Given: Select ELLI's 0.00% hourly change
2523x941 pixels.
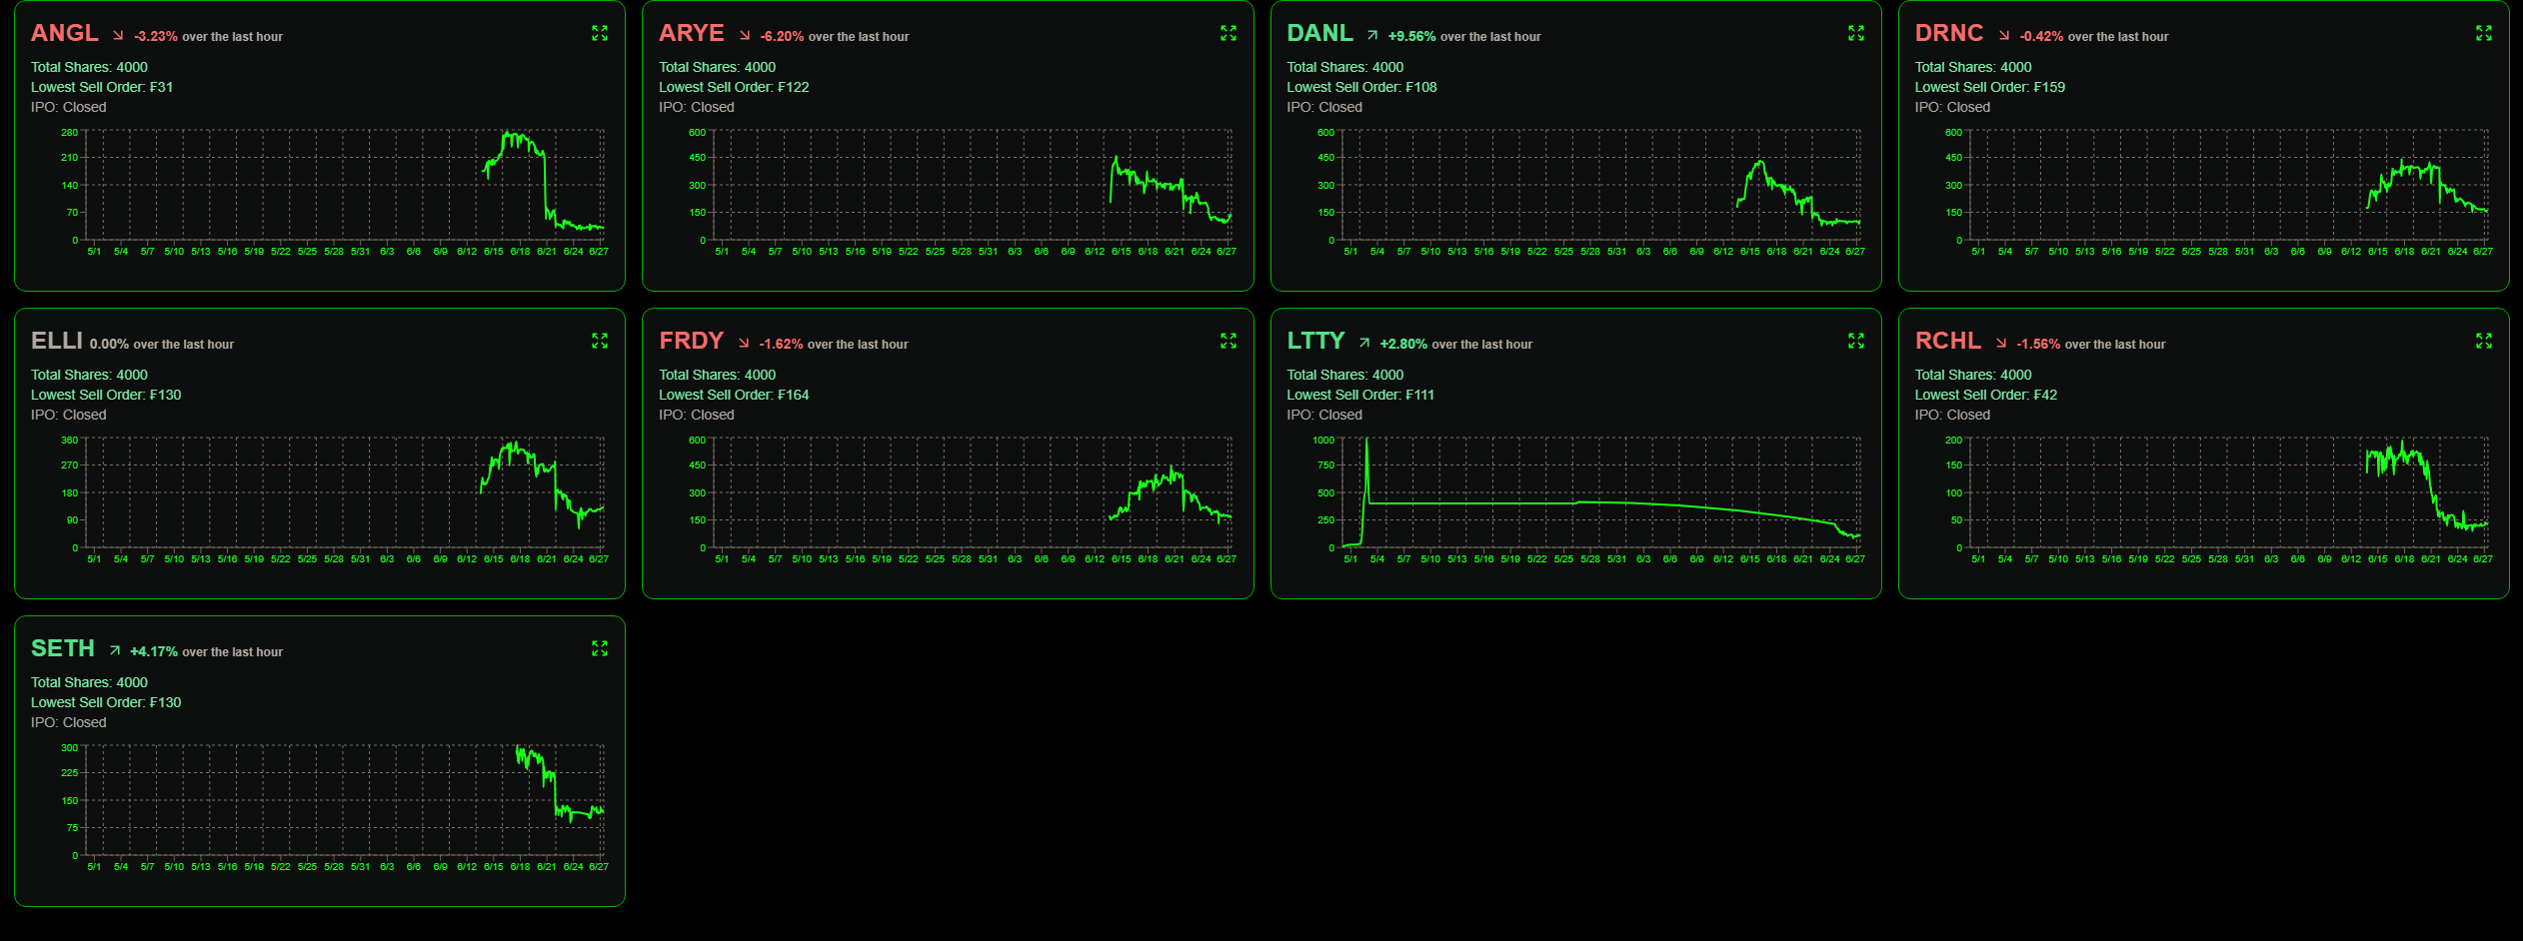Looking at the screenshot, I should (110, 345).
